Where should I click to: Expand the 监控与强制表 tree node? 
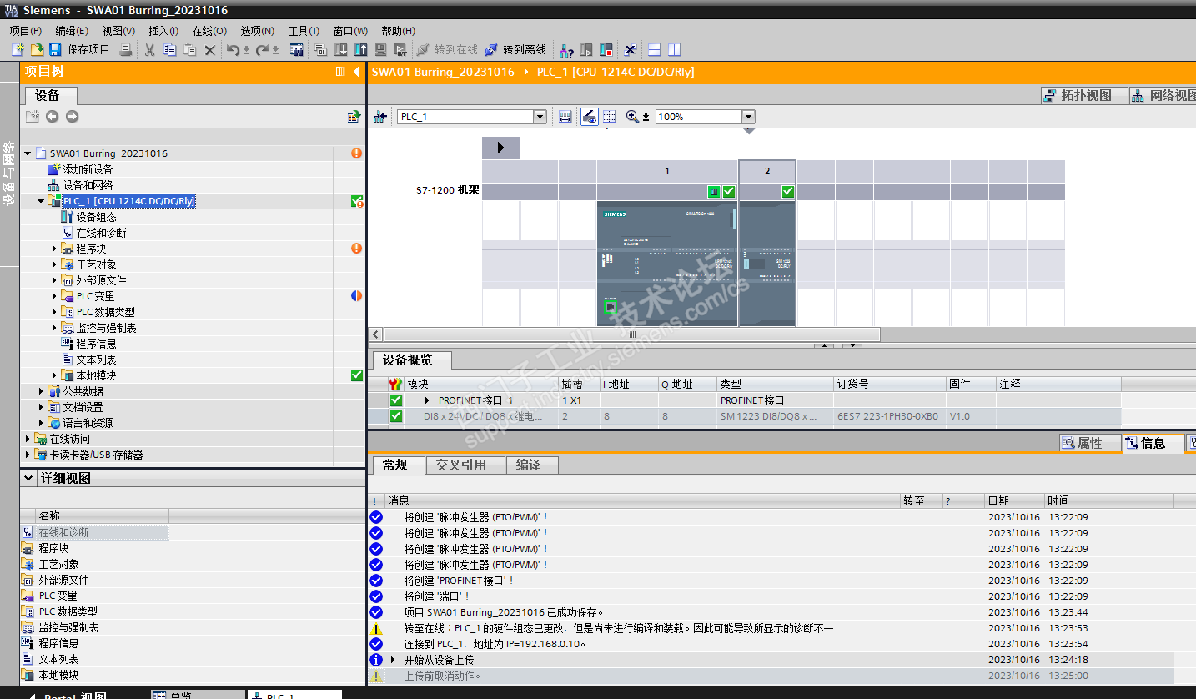[55, 328]
